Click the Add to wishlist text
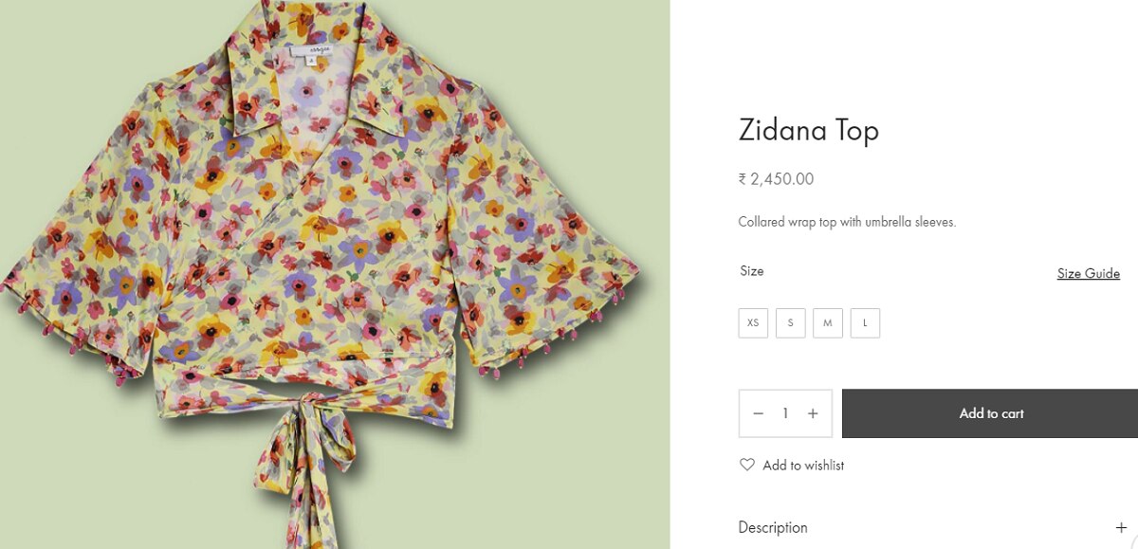The width and height of the screenshot is (1138, 549). (x=803, y=466)
